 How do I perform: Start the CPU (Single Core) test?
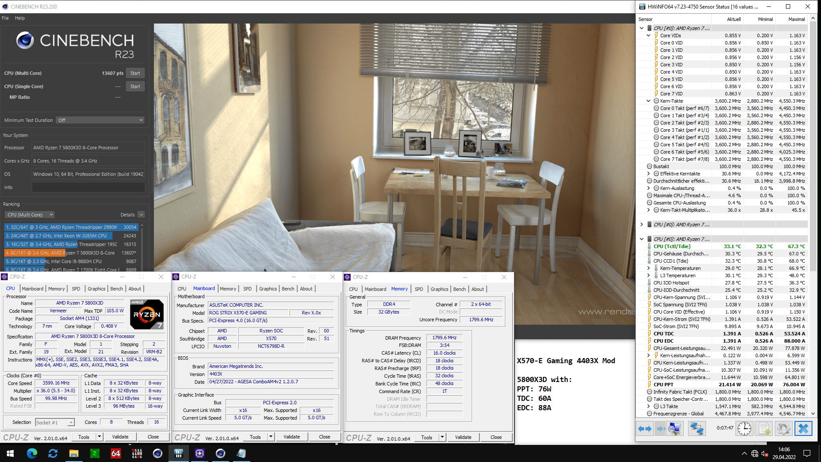[x=135, y=86]
